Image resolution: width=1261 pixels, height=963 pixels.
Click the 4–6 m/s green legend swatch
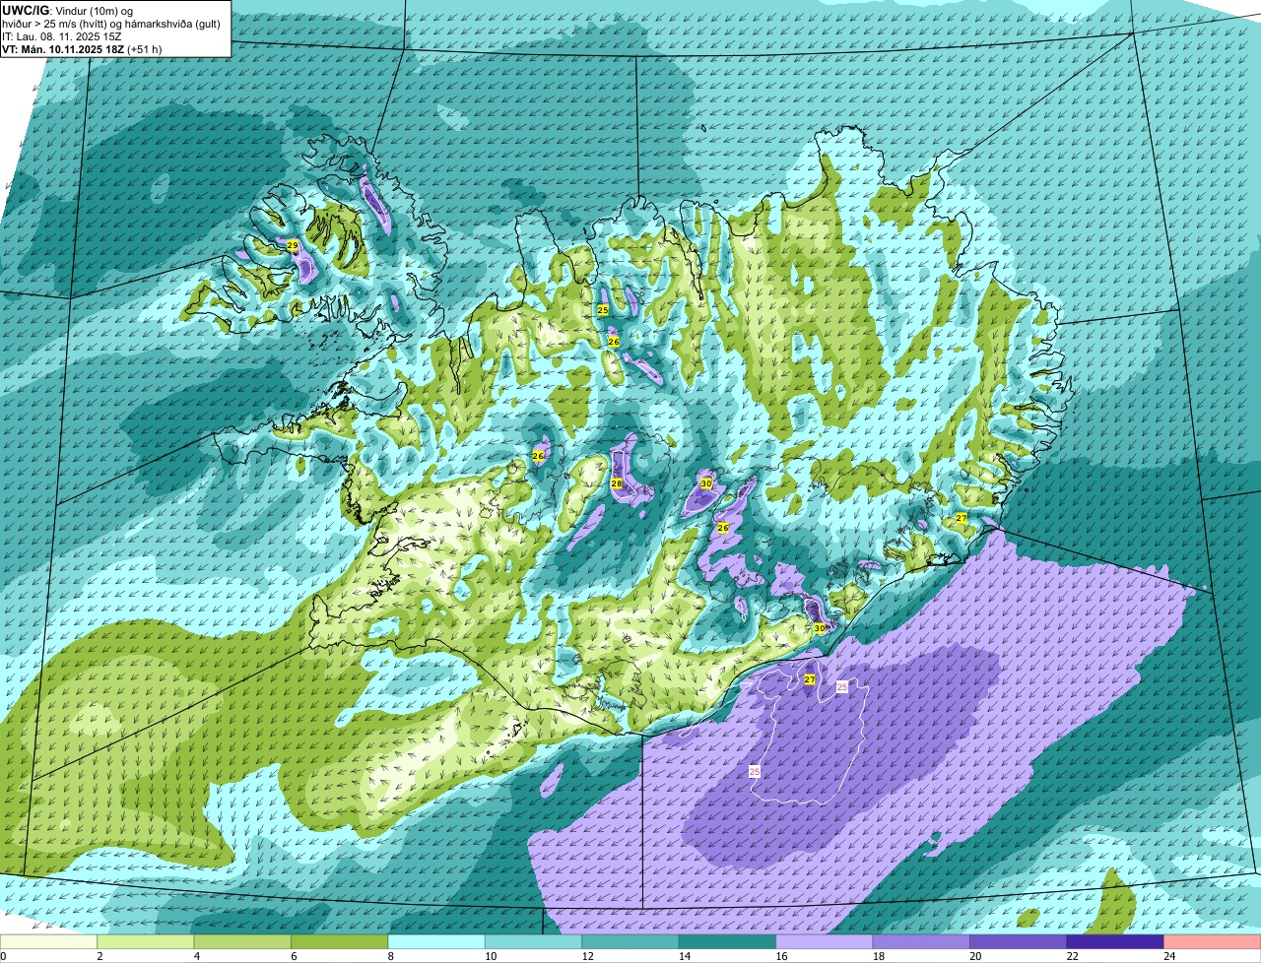click(243, 942)
